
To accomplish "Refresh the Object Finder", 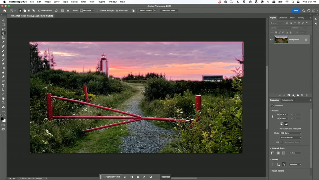I will pos(56,11).
